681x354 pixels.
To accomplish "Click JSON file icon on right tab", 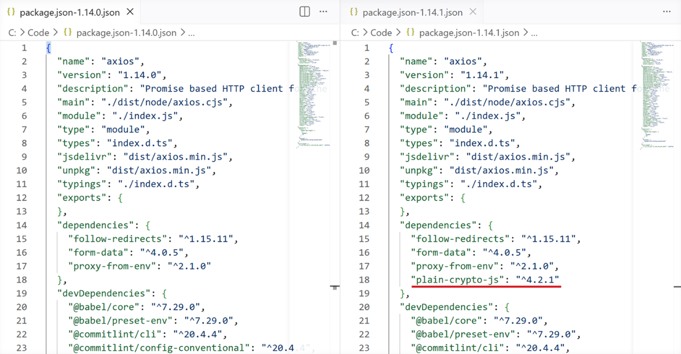I will click(354, 12).
